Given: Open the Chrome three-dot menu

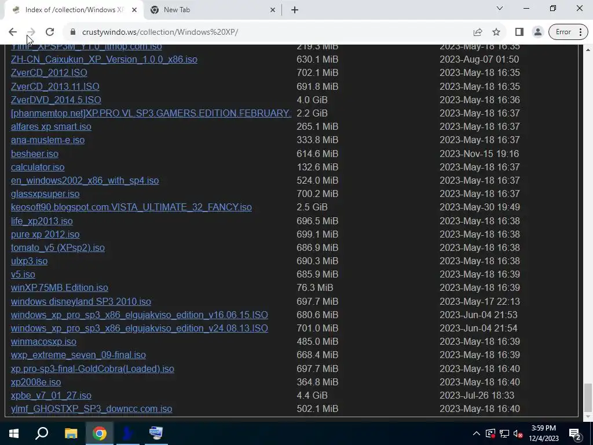Looking at the screenshot, I should tap(580, 32).
